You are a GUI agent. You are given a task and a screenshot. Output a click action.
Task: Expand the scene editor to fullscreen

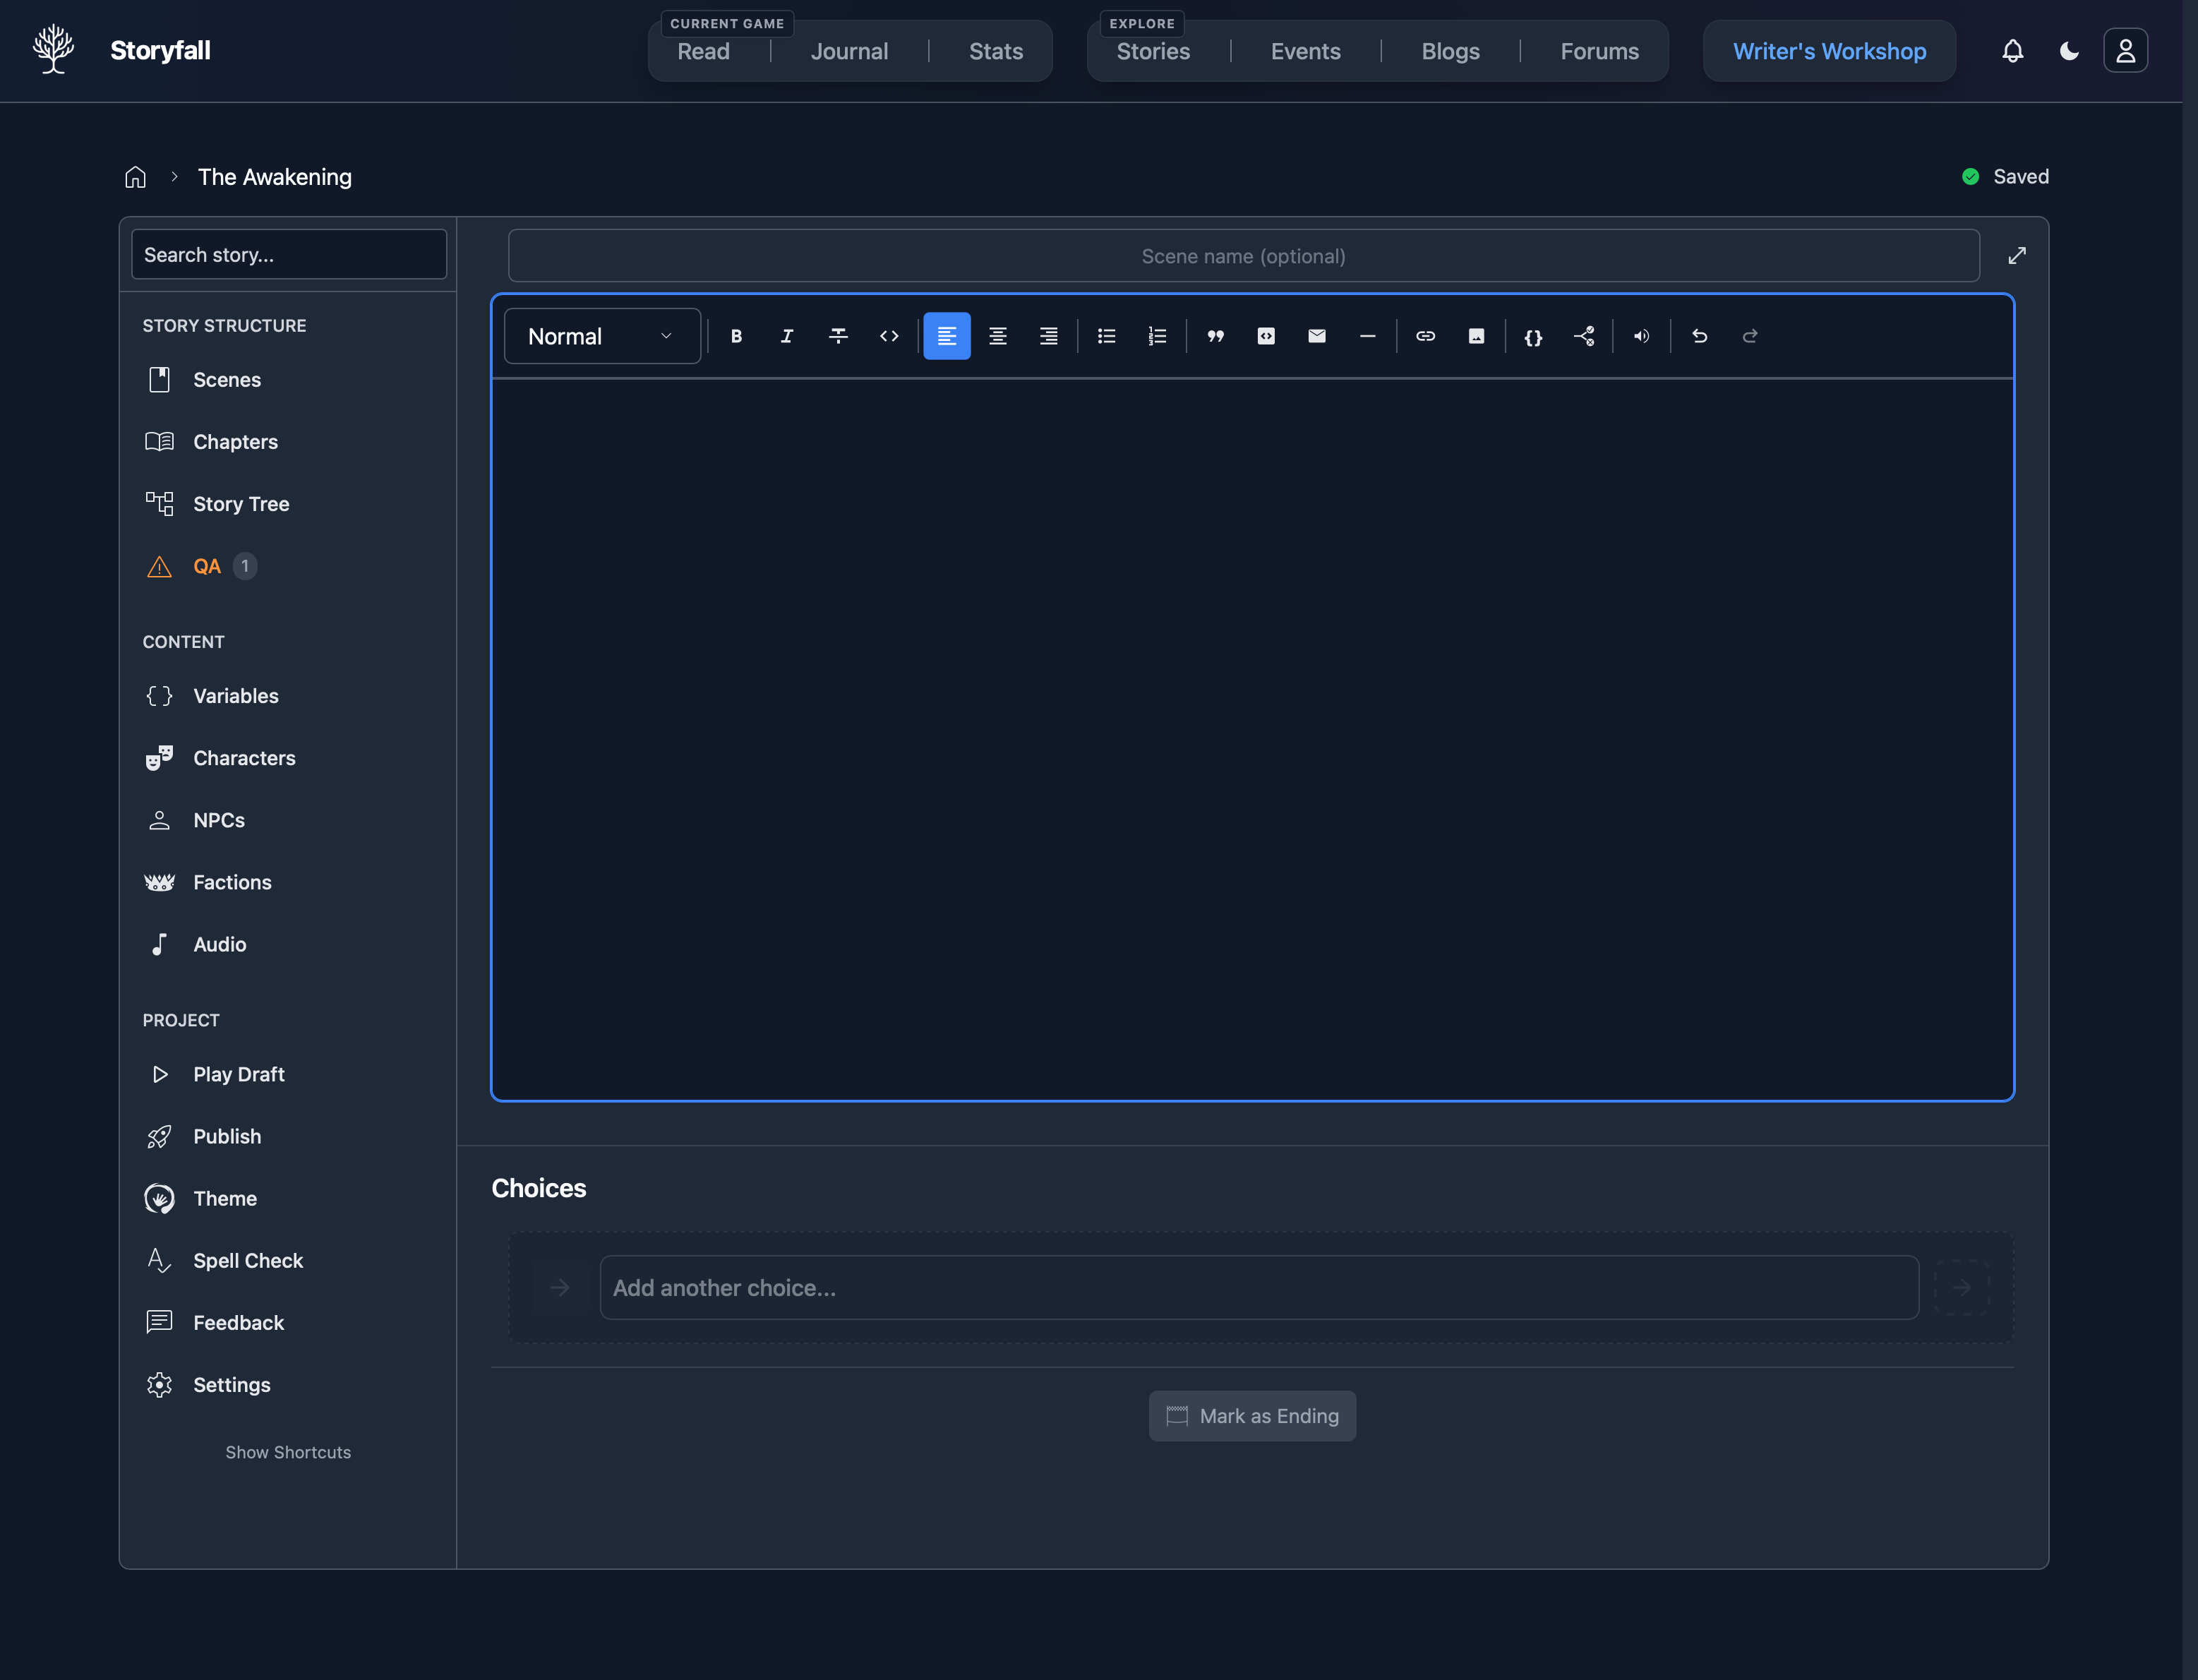pyautogui.click(x=2017, y=255)
